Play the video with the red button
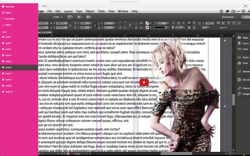 point(144,82)
